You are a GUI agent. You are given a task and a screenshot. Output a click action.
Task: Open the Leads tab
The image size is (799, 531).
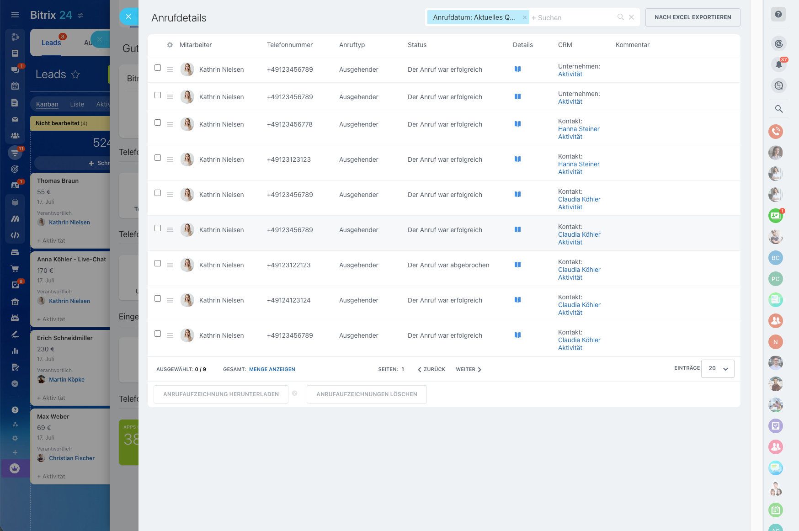(x=51, y=43)
